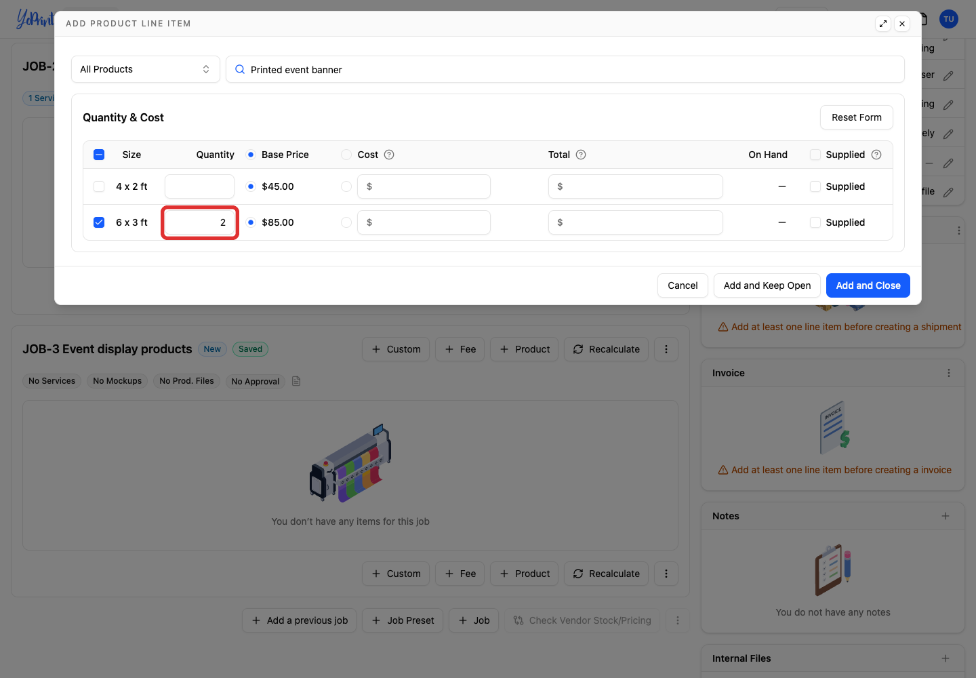Uncheck the 6 x 3 ft size checkbox
Image resolution: width=976 pixels, height=678 pixels.
[99, 222]
